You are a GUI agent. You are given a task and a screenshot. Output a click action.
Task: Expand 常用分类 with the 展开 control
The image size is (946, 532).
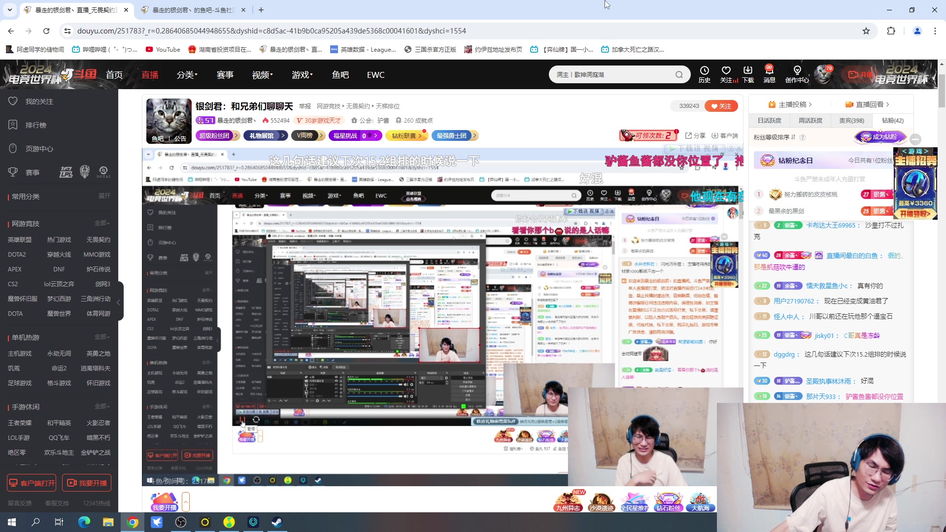click(104, 196)
